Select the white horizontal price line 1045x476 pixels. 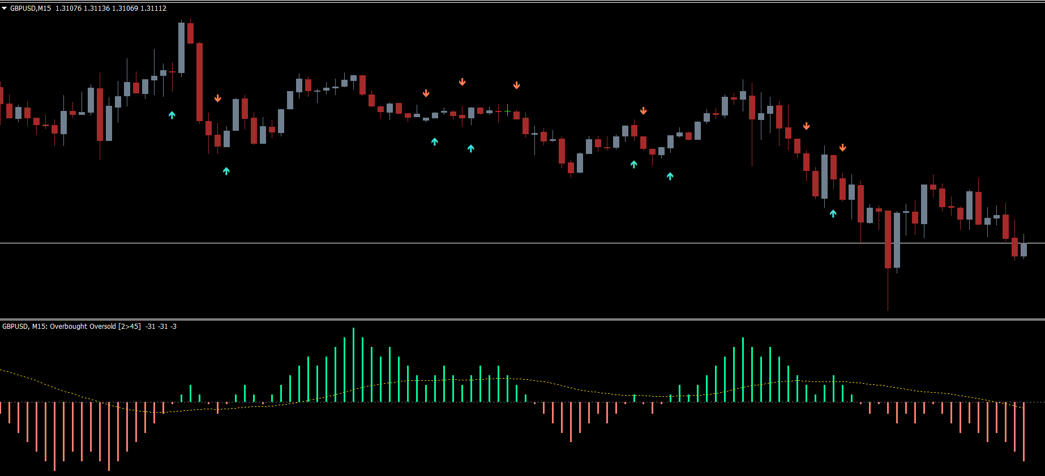(396, 243)
